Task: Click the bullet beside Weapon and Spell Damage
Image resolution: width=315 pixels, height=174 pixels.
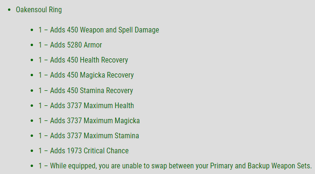Action: coord(32,30)
